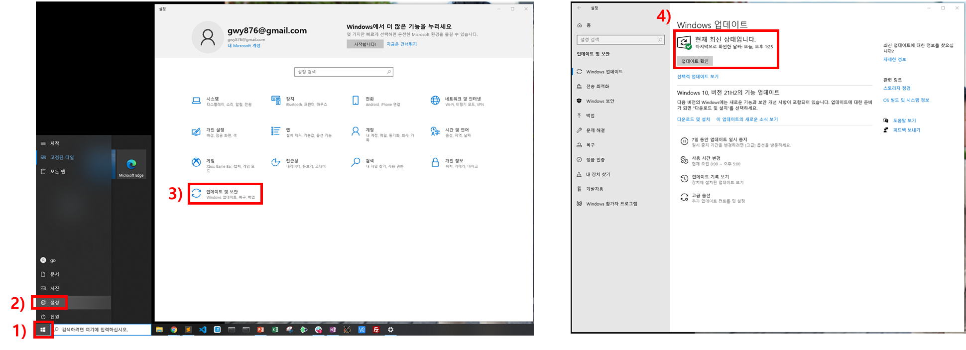The width and height of the screenshot is (966, 350).
Task: Open 개인 정보 (Privacy) lock category
Action: point(454,163)
